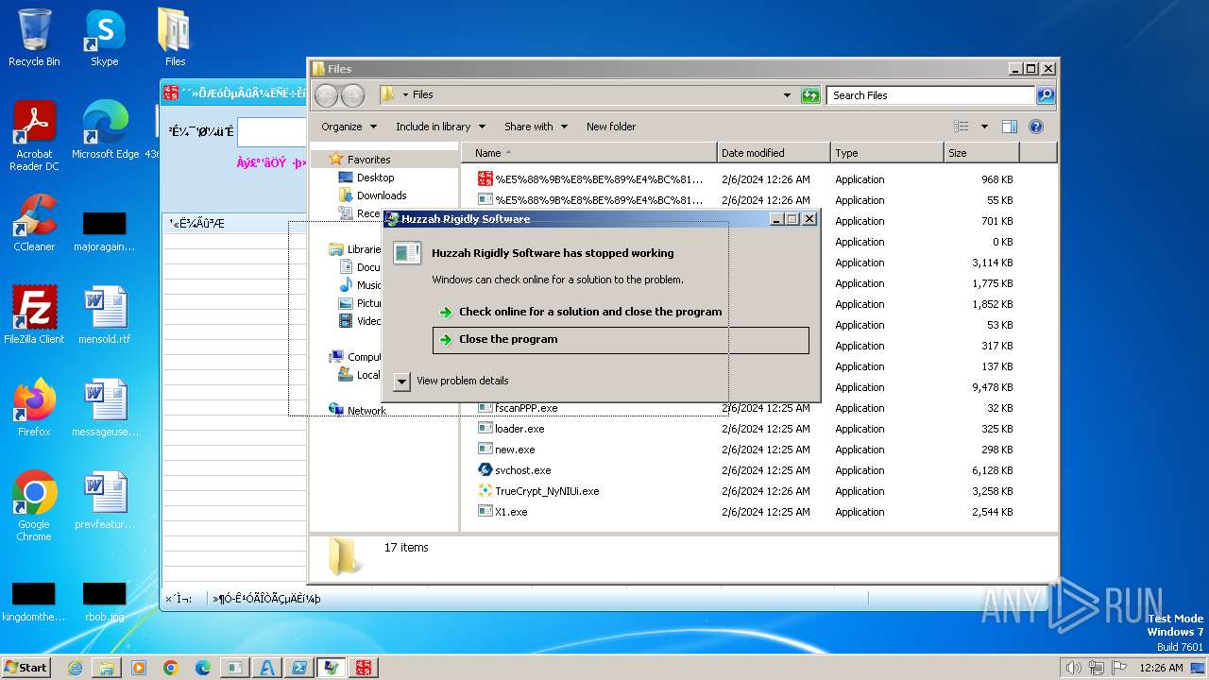The height and width of the screenshot is (680, 1209).
Task: Click the search magnifier icon in explorer
Action: coord(1045,94)
